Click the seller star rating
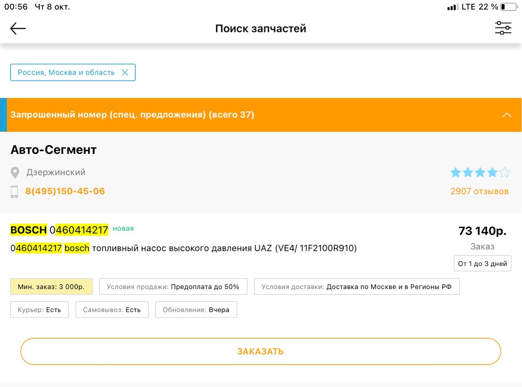522x387 pixels. [480, 172]
